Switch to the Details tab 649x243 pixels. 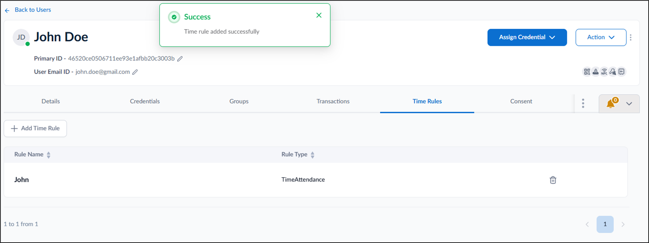click(x=51, y=101)
